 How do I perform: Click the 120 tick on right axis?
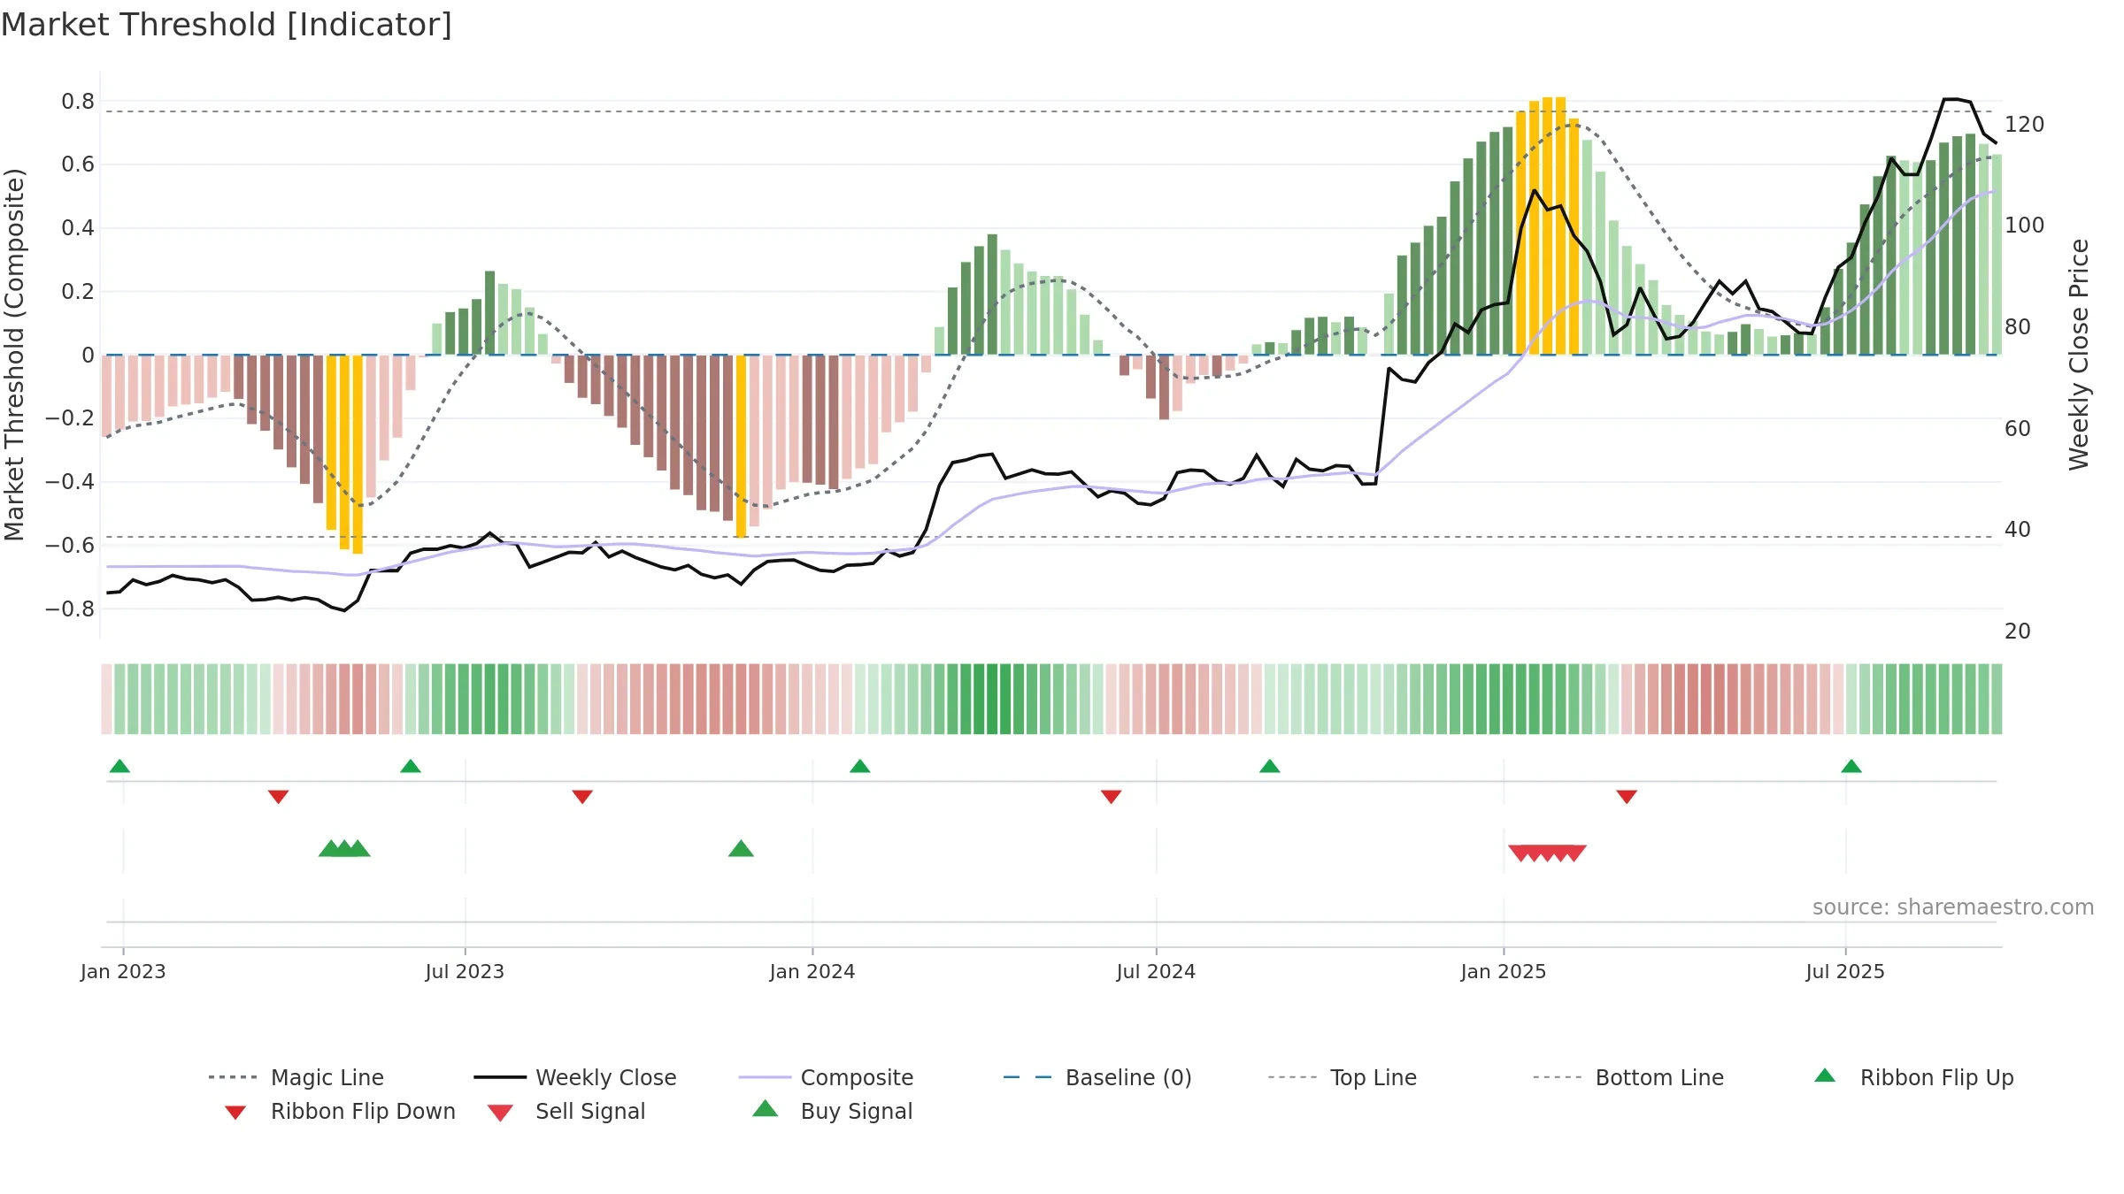(2025, 125)
